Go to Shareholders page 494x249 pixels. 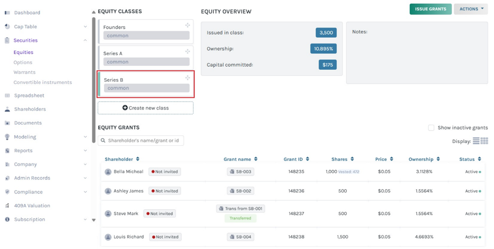tap(30, 109)
